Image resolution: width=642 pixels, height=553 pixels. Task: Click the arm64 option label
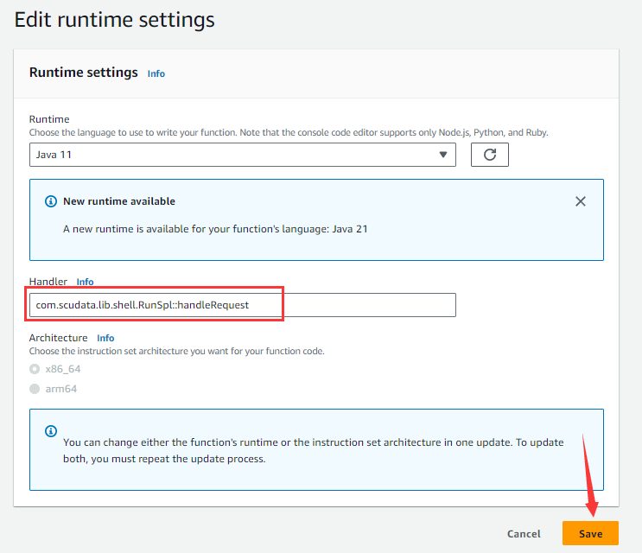click(x=60, y=389)
